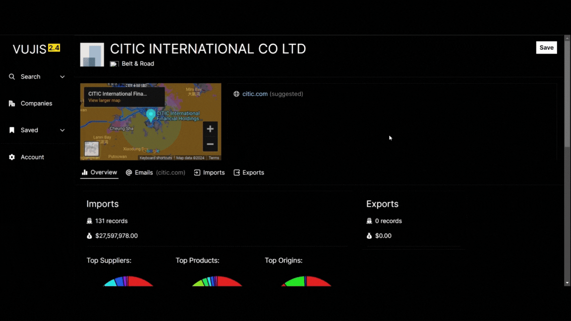571x321 pixels.
Task: Click the Account gear icon in sidebar
Action: click(12, 157)
